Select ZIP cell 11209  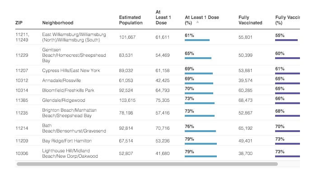[x=22, y=141]
